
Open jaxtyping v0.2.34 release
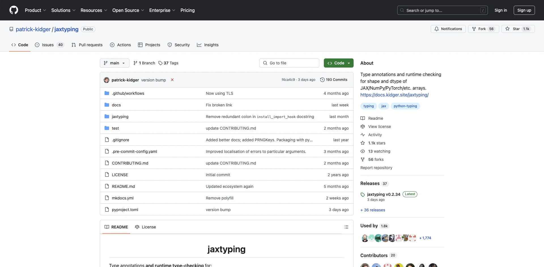click(x=384, y=194)
